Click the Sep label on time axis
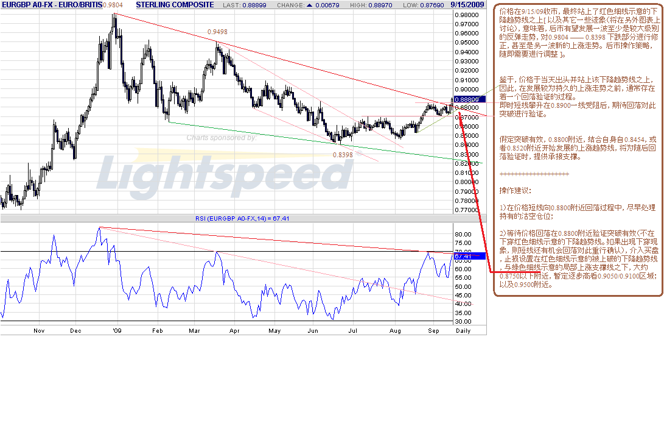Image resolution: width=664 pixels, height=426 pixels. 433,331
